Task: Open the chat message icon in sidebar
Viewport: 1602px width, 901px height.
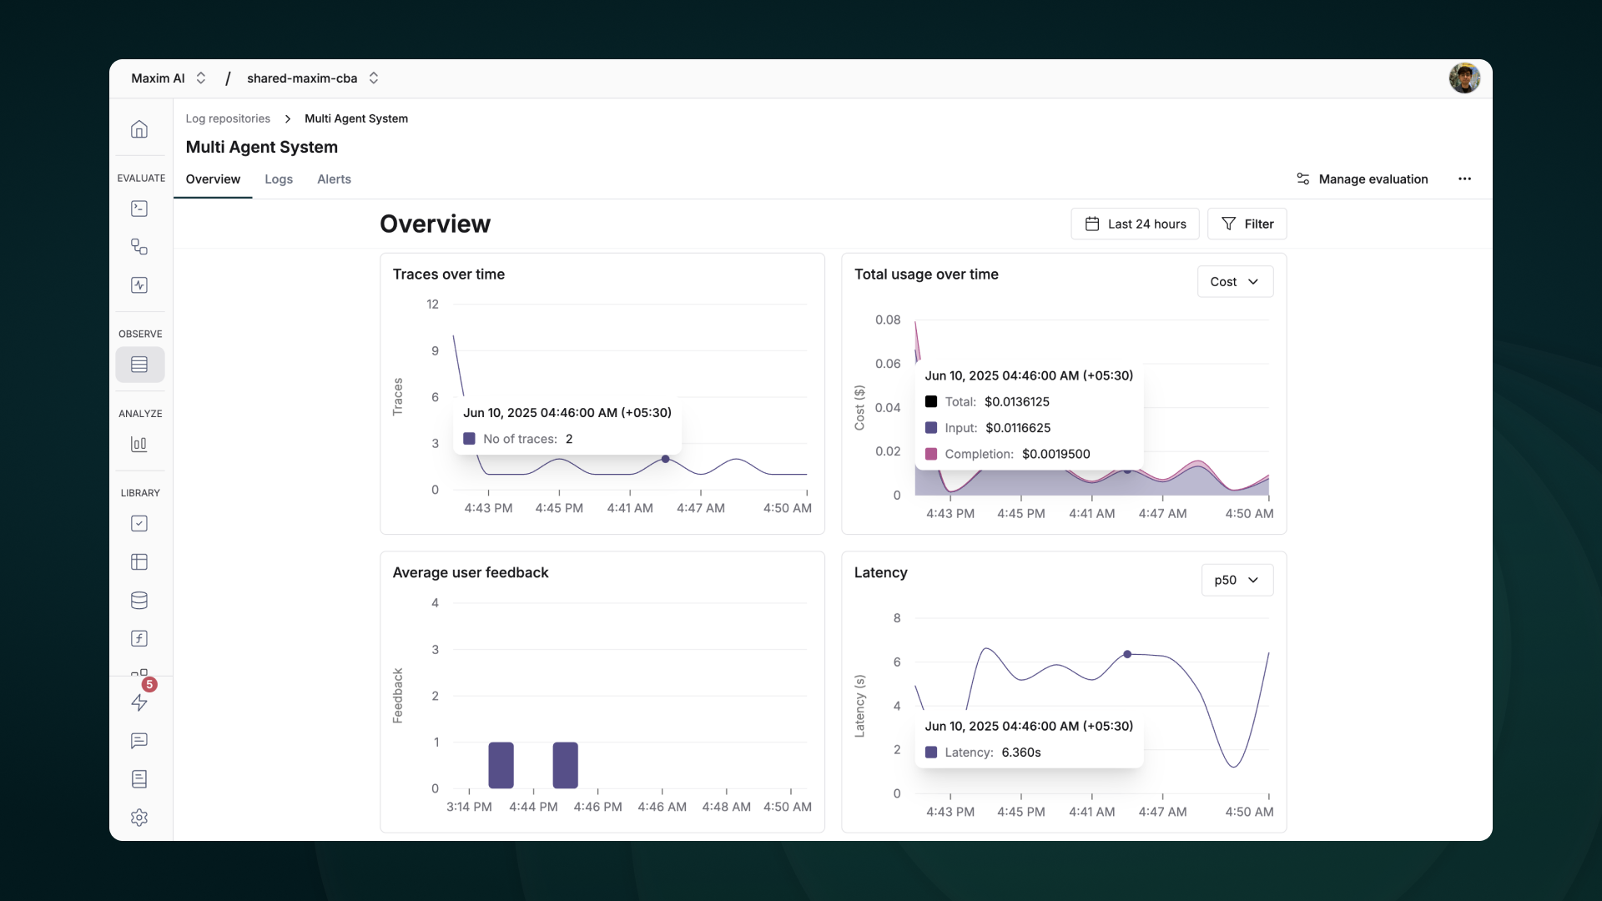Action: (x=139, y=741)
